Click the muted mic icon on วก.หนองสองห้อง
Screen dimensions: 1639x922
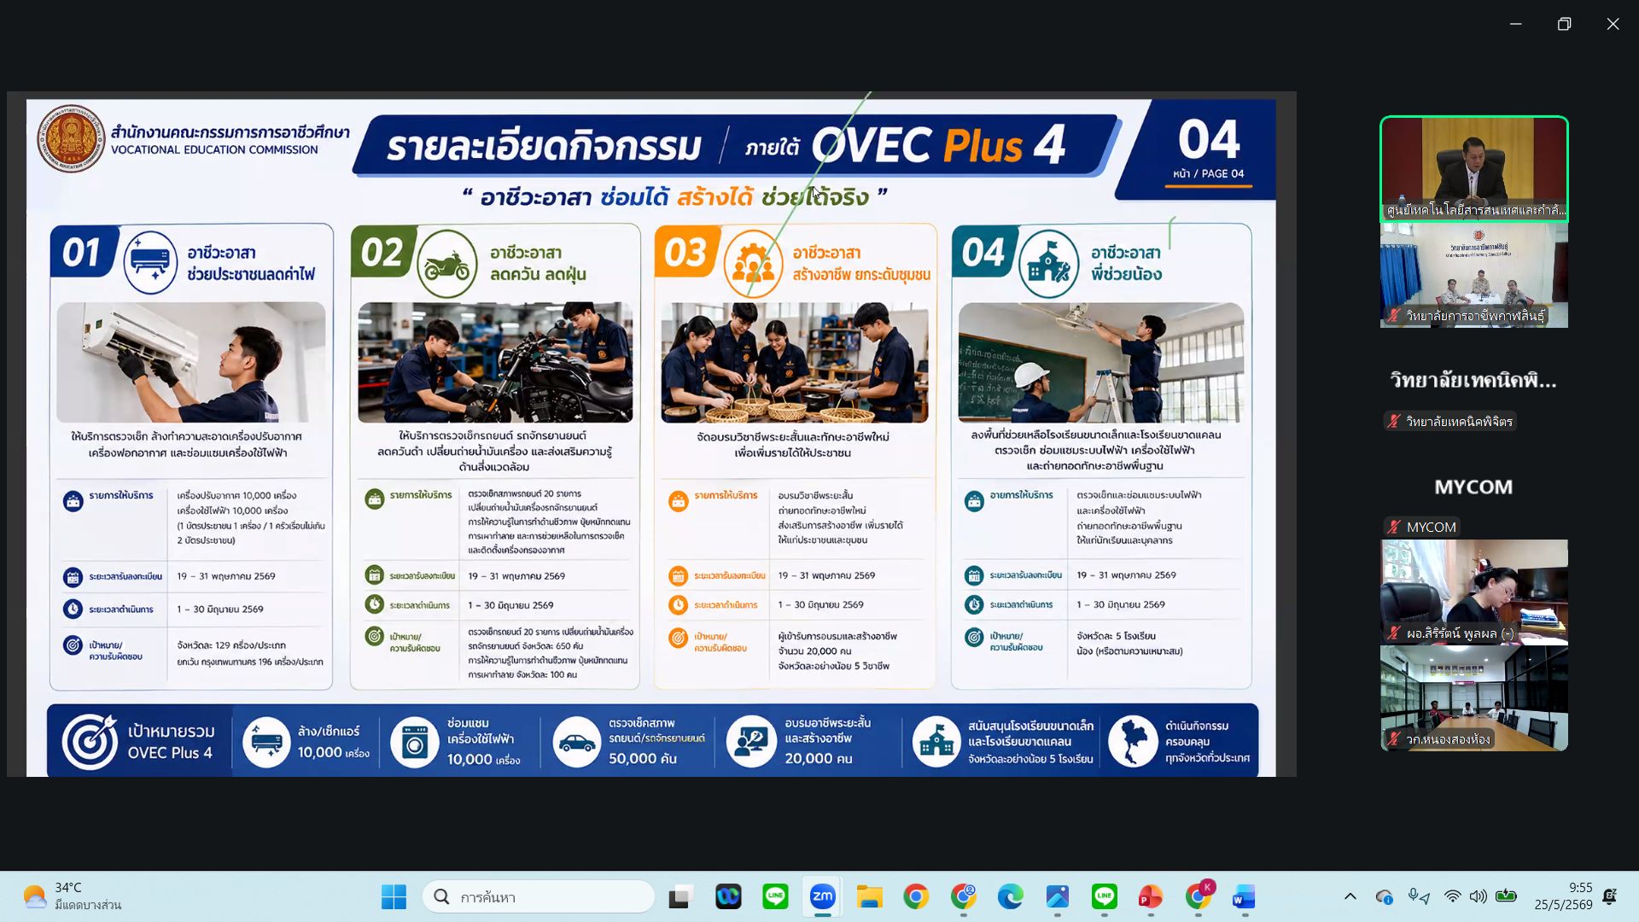click(x=1393, y=739)
